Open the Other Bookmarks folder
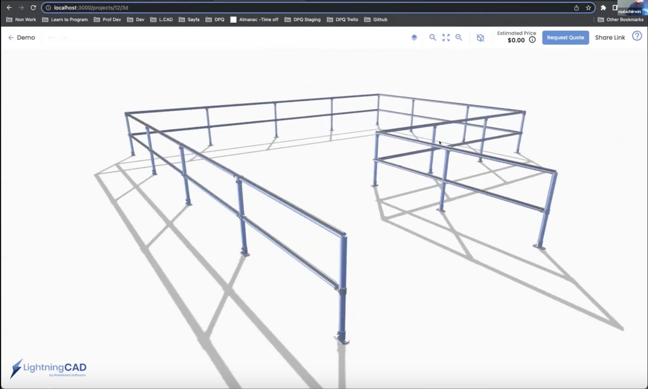 [620, 19]
